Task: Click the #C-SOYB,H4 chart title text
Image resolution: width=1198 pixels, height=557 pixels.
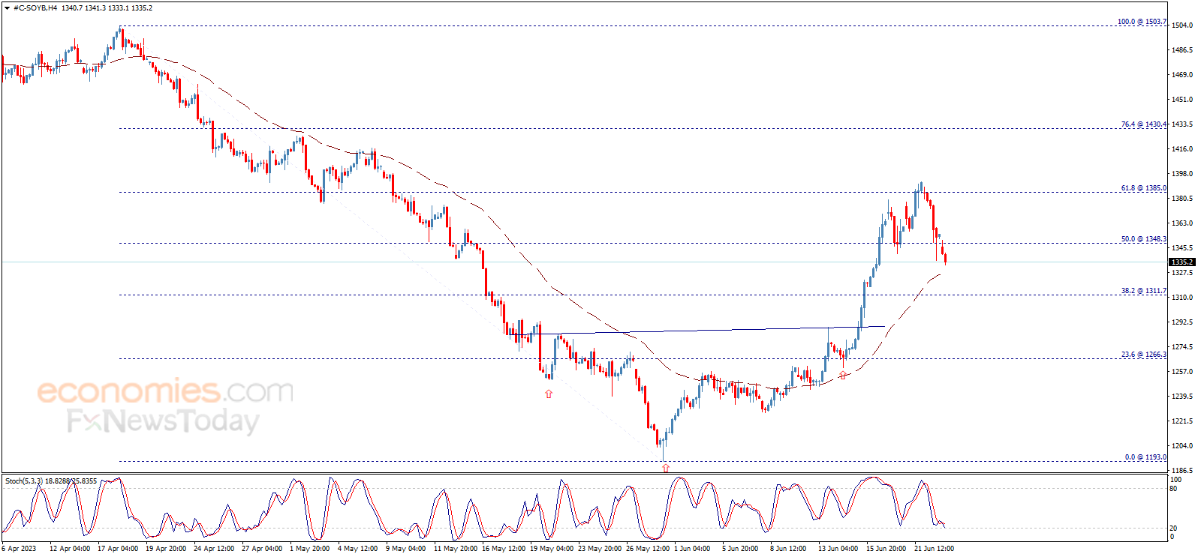Action: click(x=35, y=7)
